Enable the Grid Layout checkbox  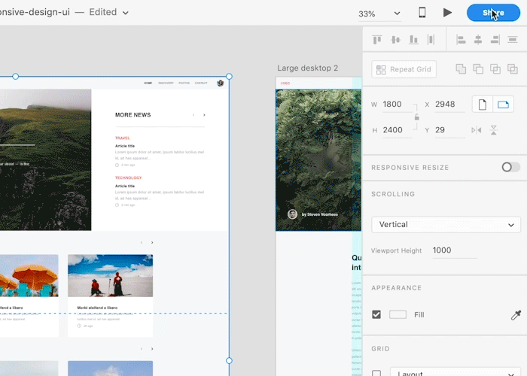point(376,373)
